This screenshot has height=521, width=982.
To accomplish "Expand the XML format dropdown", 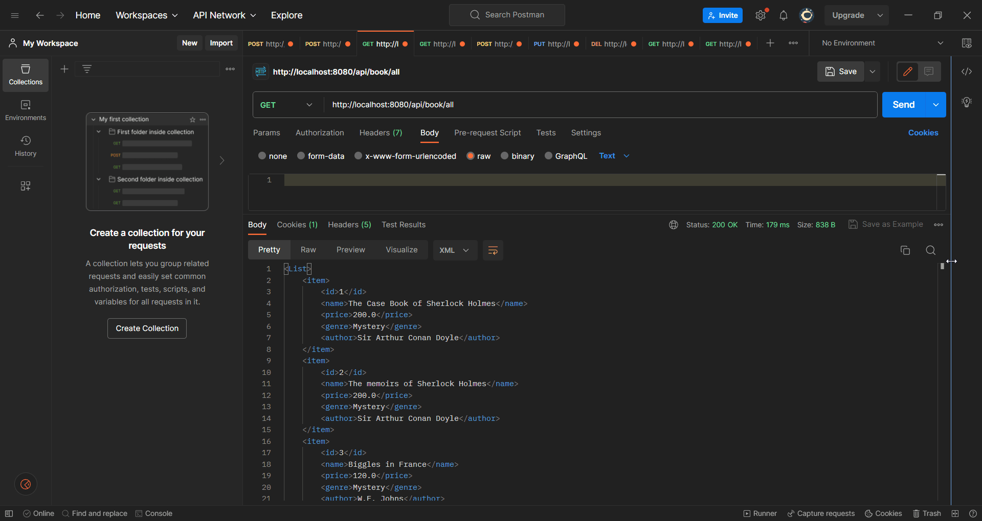I will 454,250.
